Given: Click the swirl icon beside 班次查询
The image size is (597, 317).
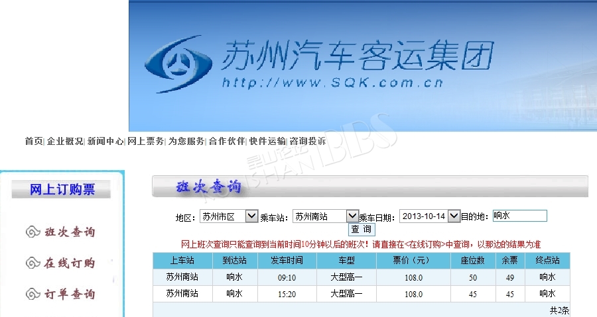Looking at the screenshot, I should pos(33,232).
